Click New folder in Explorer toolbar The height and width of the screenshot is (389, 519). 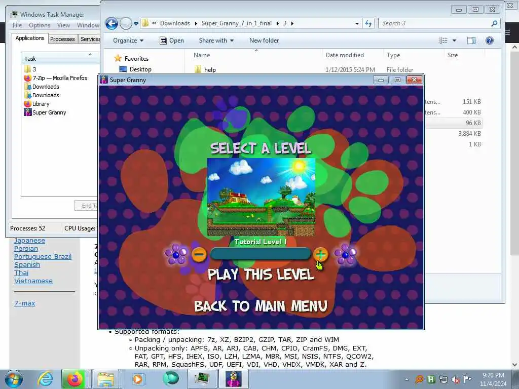coord(264,41)
